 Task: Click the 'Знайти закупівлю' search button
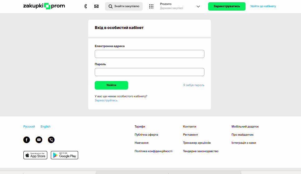coord(124,6)
